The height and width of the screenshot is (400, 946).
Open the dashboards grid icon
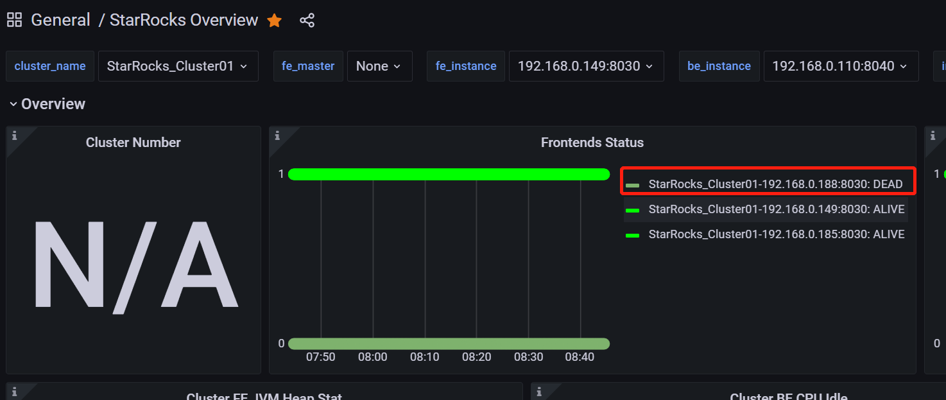point(14,20)
